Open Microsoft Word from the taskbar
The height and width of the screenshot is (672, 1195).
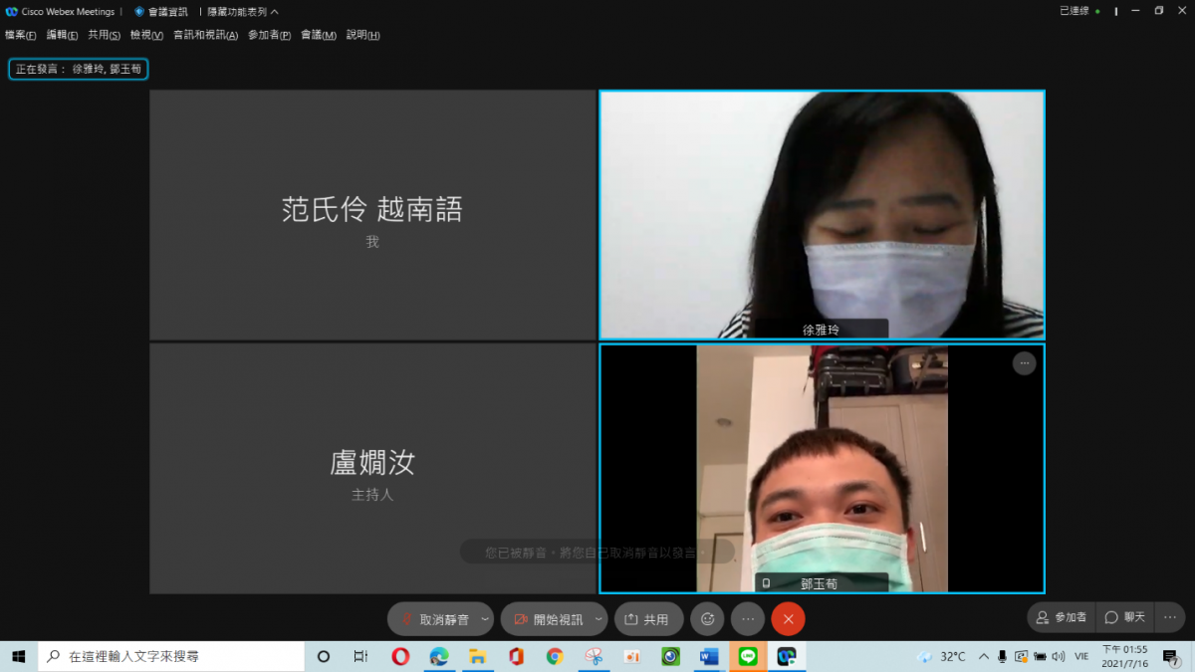tap(709, 656)
